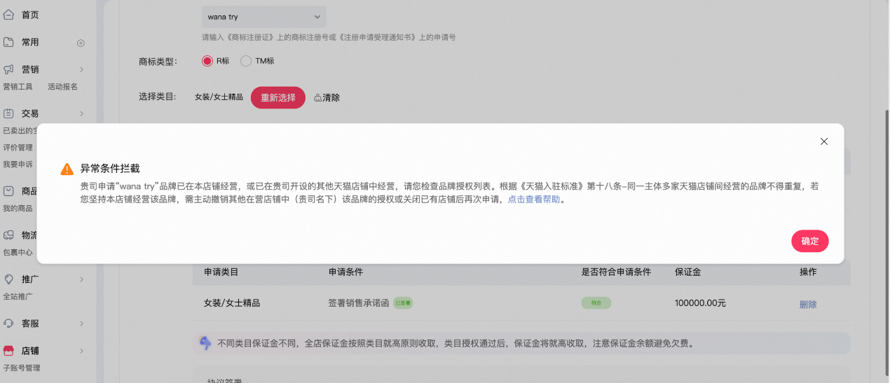
Task: Click the 确定 button in the dialog
Action: (810, 241)
